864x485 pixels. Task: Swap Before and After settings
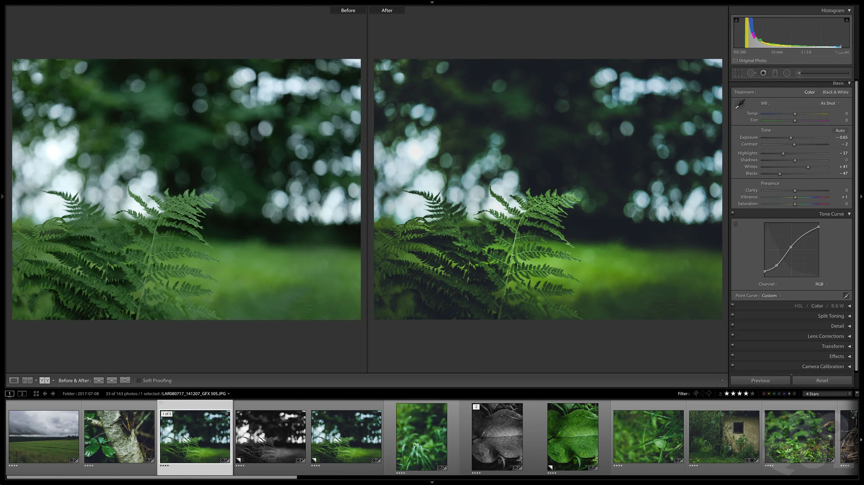[125, 380]
